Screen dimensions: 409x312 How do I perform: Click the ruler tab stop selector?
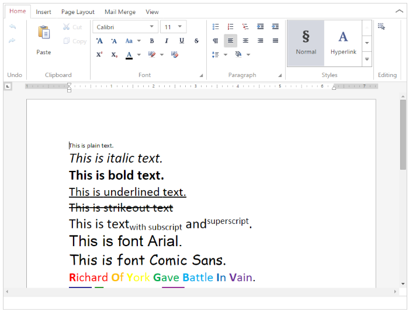pos(8,86)
